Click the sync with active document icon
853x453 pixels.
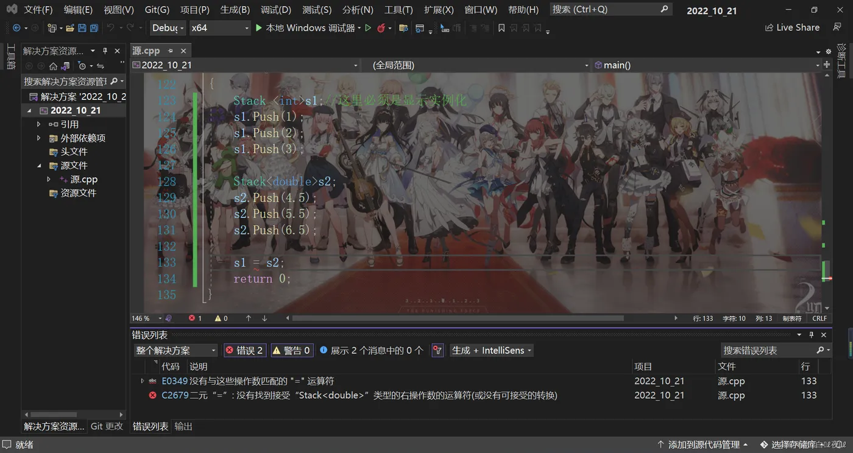[x=101, y=66]
